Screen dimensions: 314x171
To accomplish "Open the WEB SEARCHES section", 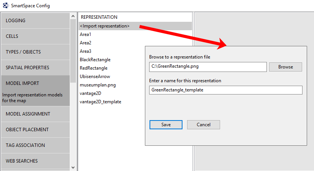I will point(35,161).
